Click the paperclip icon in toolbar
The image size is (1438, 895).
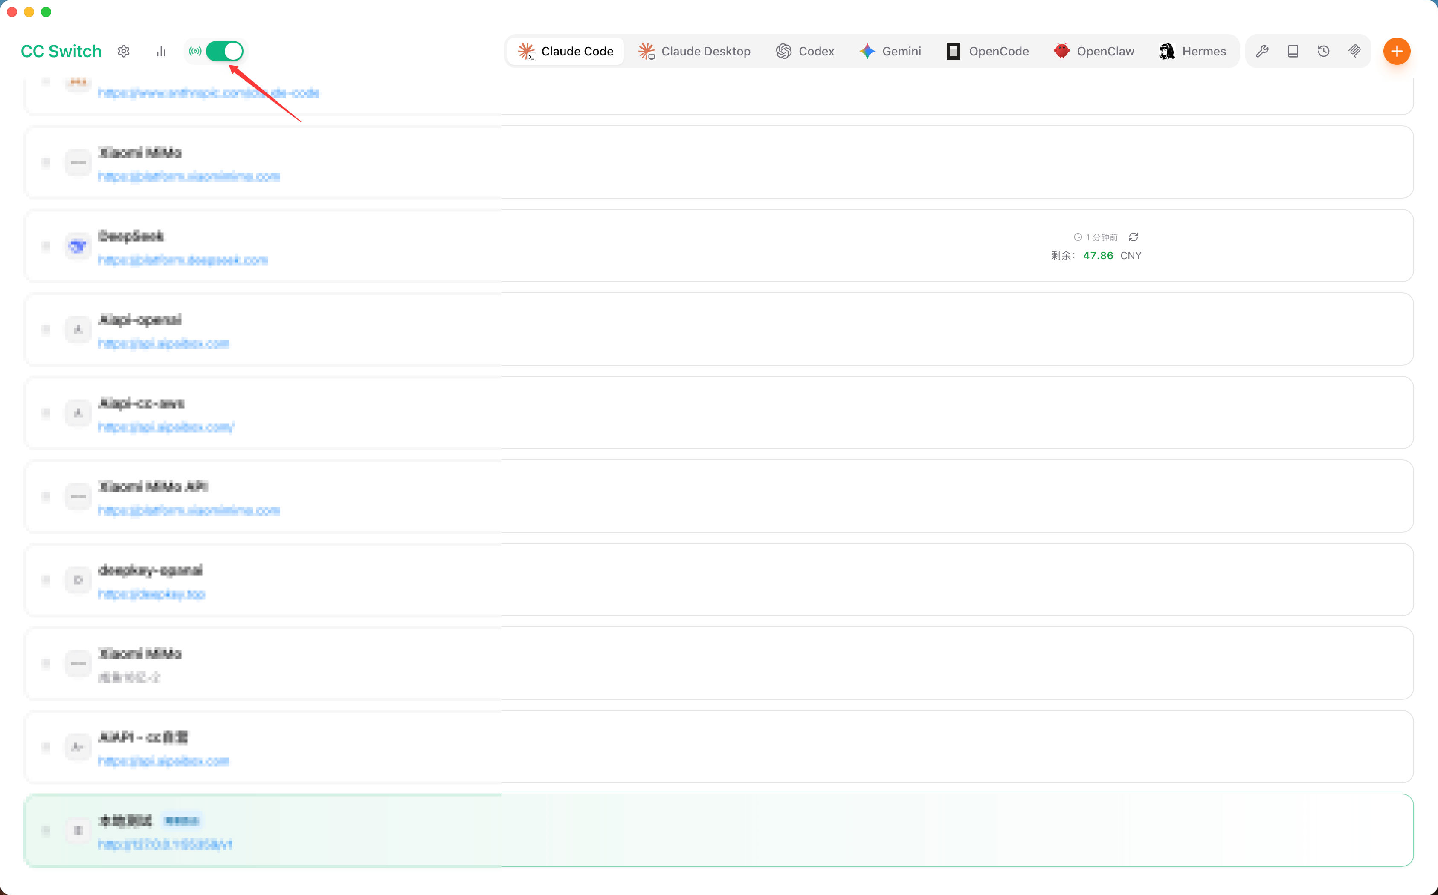(1354, 52)
